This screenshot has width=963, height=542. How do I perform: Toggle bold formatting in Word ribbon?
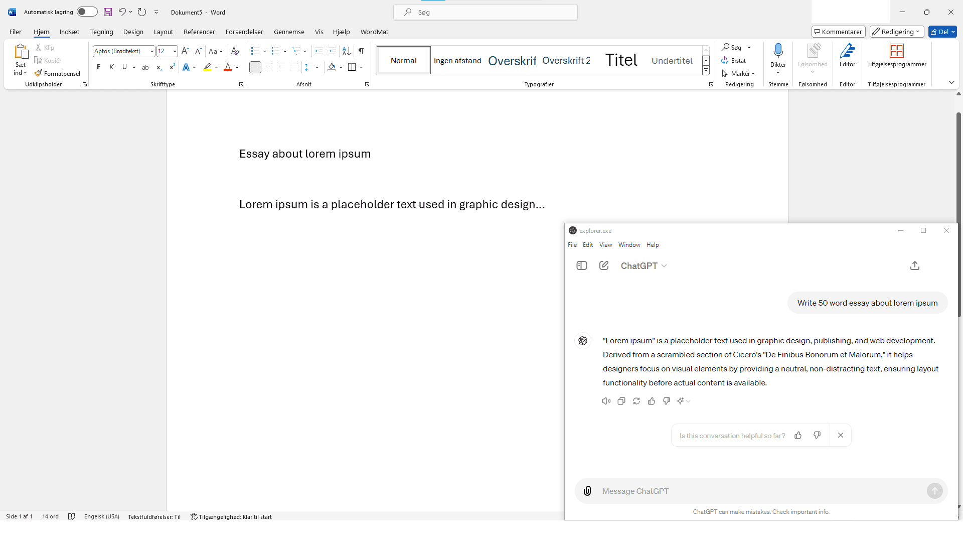(x=99, y=67)
